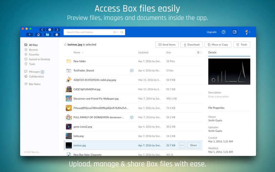Click the shared link icon on TestFolder_Shared
Image resolution: width=275 pixels, height=172 pixels.
[132, 71]
